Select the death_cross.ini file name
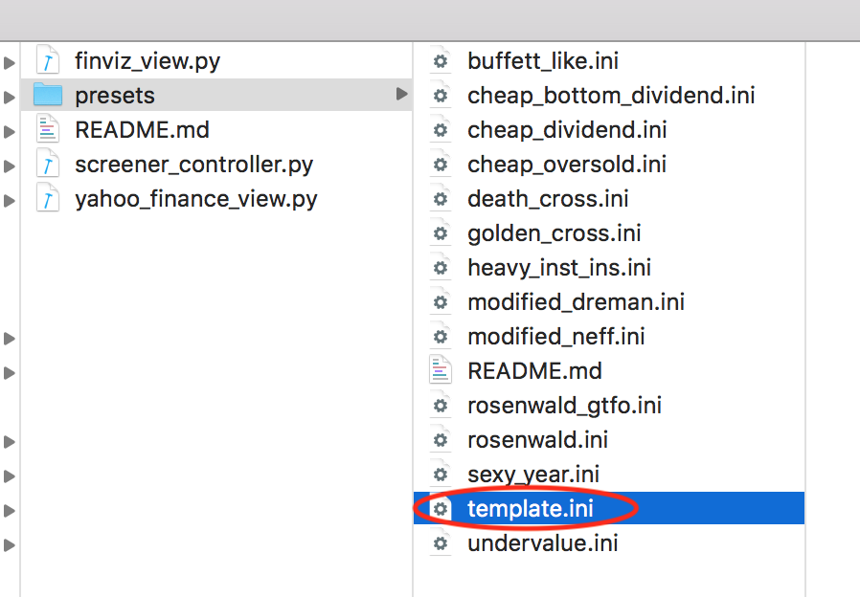 point(548,199)
